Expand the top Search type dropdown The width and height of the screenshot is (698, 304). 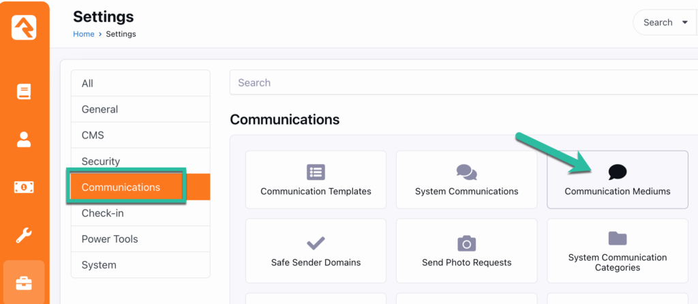666,22
